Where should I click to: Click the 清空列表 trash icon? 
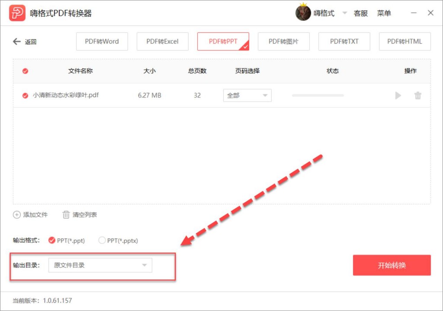click(66, 215)
